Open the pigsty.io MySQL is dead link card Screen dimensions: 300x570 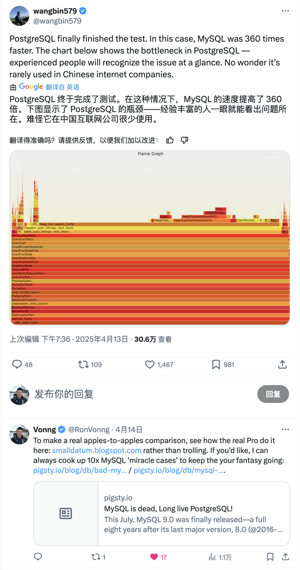(x=161, y=513)
